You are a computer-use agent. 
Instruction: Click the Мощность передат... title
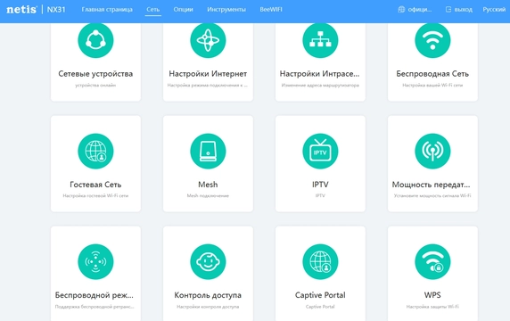431,185
